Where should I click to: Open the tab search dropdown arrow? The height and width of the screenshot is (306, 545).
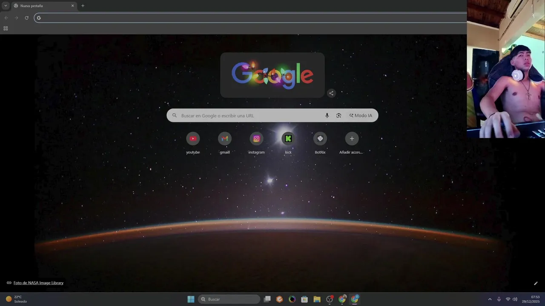[x=6, y=6]
